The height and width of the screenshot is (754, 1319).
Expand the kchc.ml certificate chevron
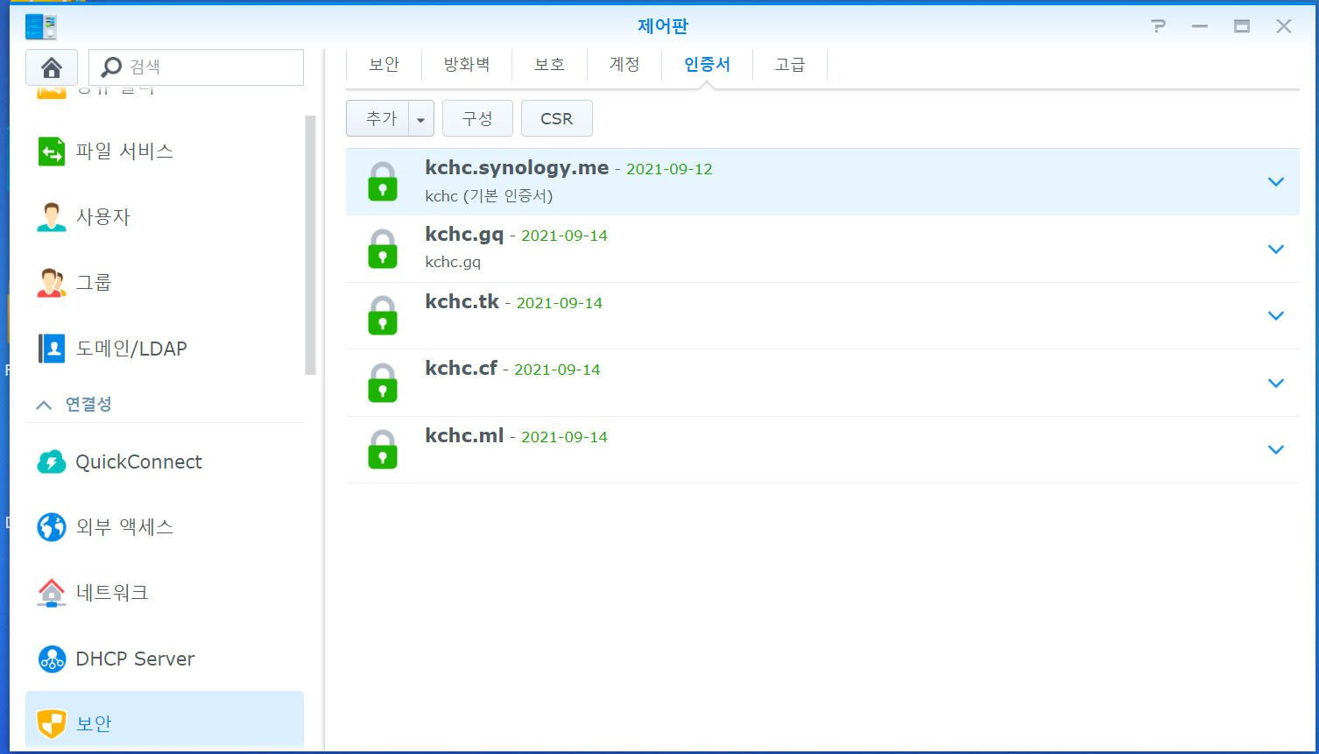[x=1276, y=450]
